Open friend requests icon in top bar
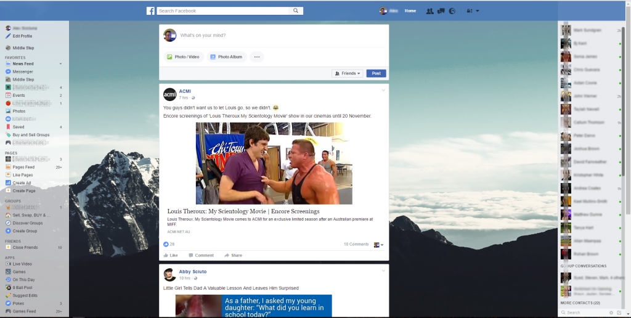The image size is (631, 318). point(429,11)
